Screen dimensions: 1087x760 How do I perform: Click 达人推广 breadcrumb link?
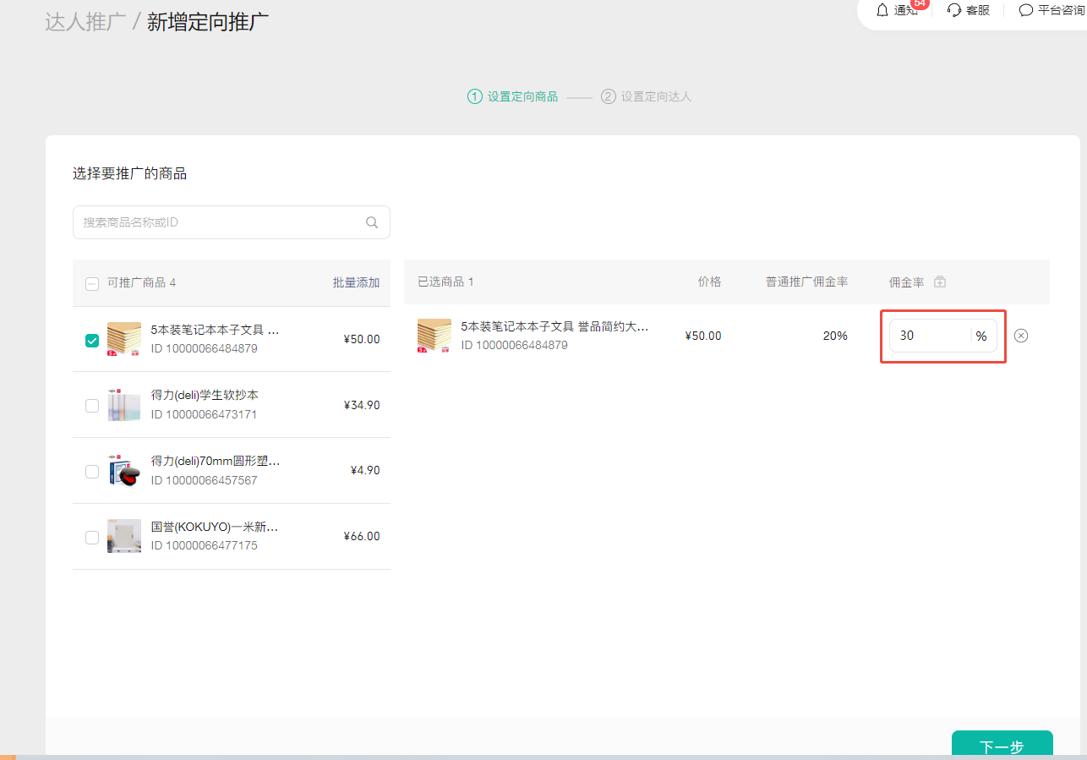pyautogui.click(x=85, y=22)
